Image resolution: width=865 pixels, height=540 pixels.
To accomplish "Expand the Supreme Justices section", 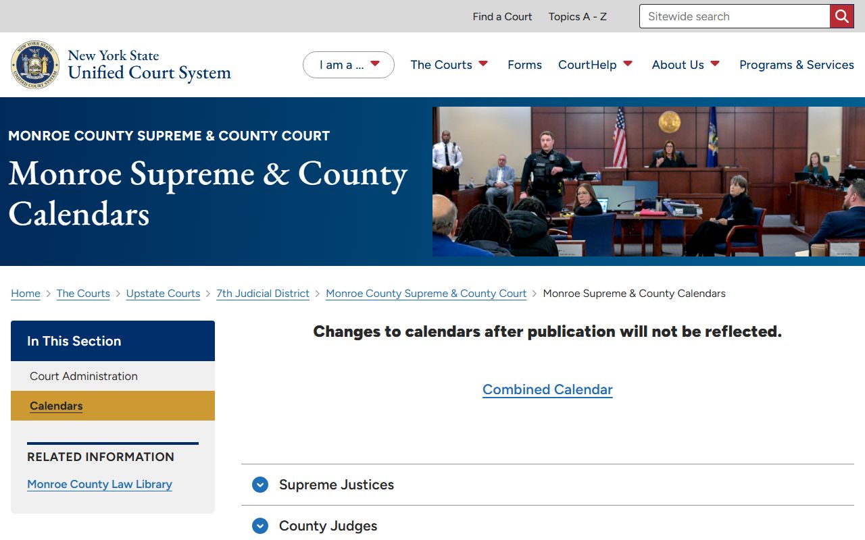I will point(547,485).
